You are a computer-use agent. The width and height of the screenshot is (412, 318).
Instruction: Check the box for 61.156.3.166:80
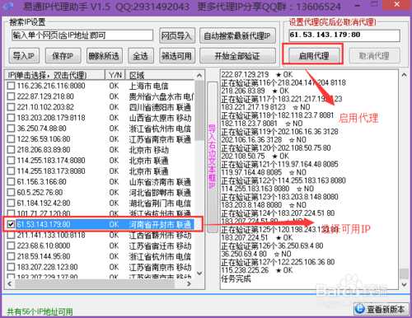pyautogui.click(x=11, y=182)
